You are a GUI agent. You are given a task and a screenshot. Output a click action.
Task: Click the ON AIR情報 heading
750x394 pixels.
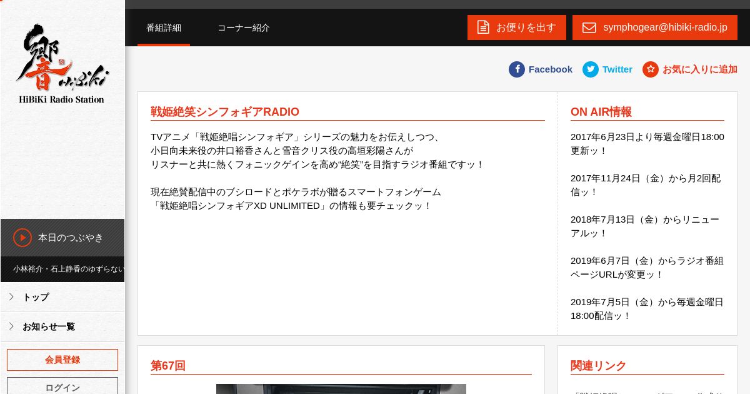pos(601,112)
